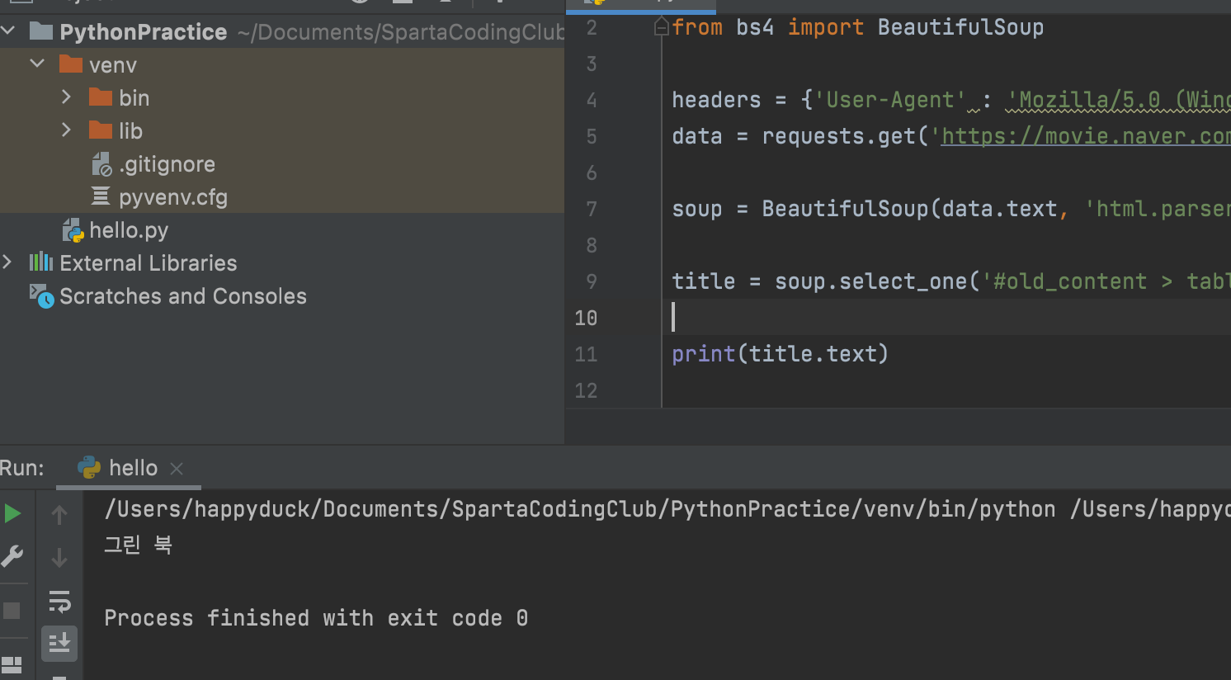
Task: Select the lib folder icon
Action: (101, 130)
